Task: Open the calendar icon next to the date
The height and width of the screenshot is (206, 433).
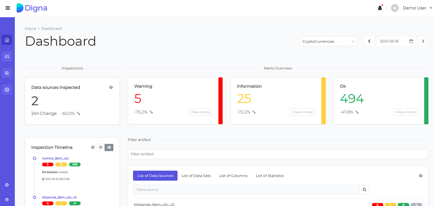Action: 411,41
